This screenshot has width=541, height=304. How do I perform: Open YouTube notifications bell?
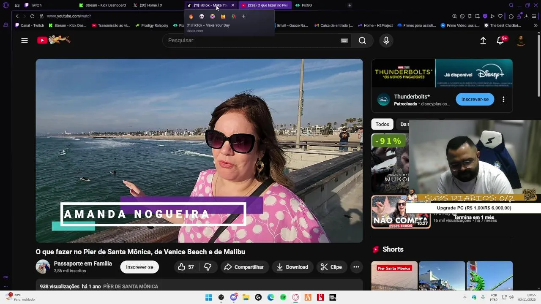click(x=500, y=41)
